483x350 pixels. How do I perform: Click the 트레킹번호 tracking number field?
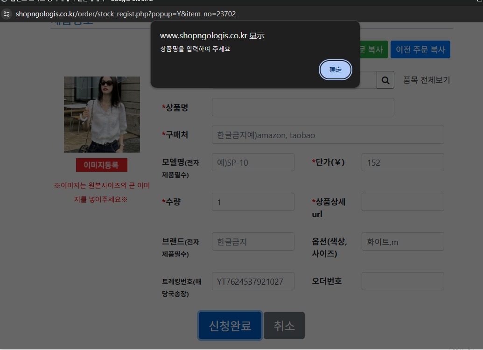[x=253, y=281]
